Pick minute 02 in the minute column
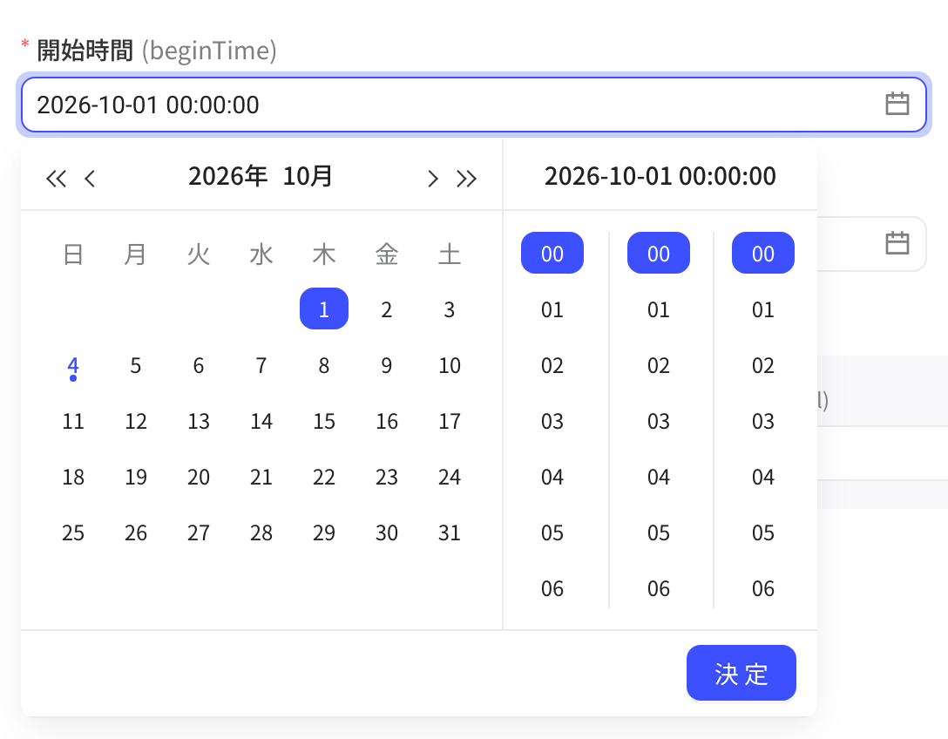This screenshot has width=948, height=739. [659, 365]
